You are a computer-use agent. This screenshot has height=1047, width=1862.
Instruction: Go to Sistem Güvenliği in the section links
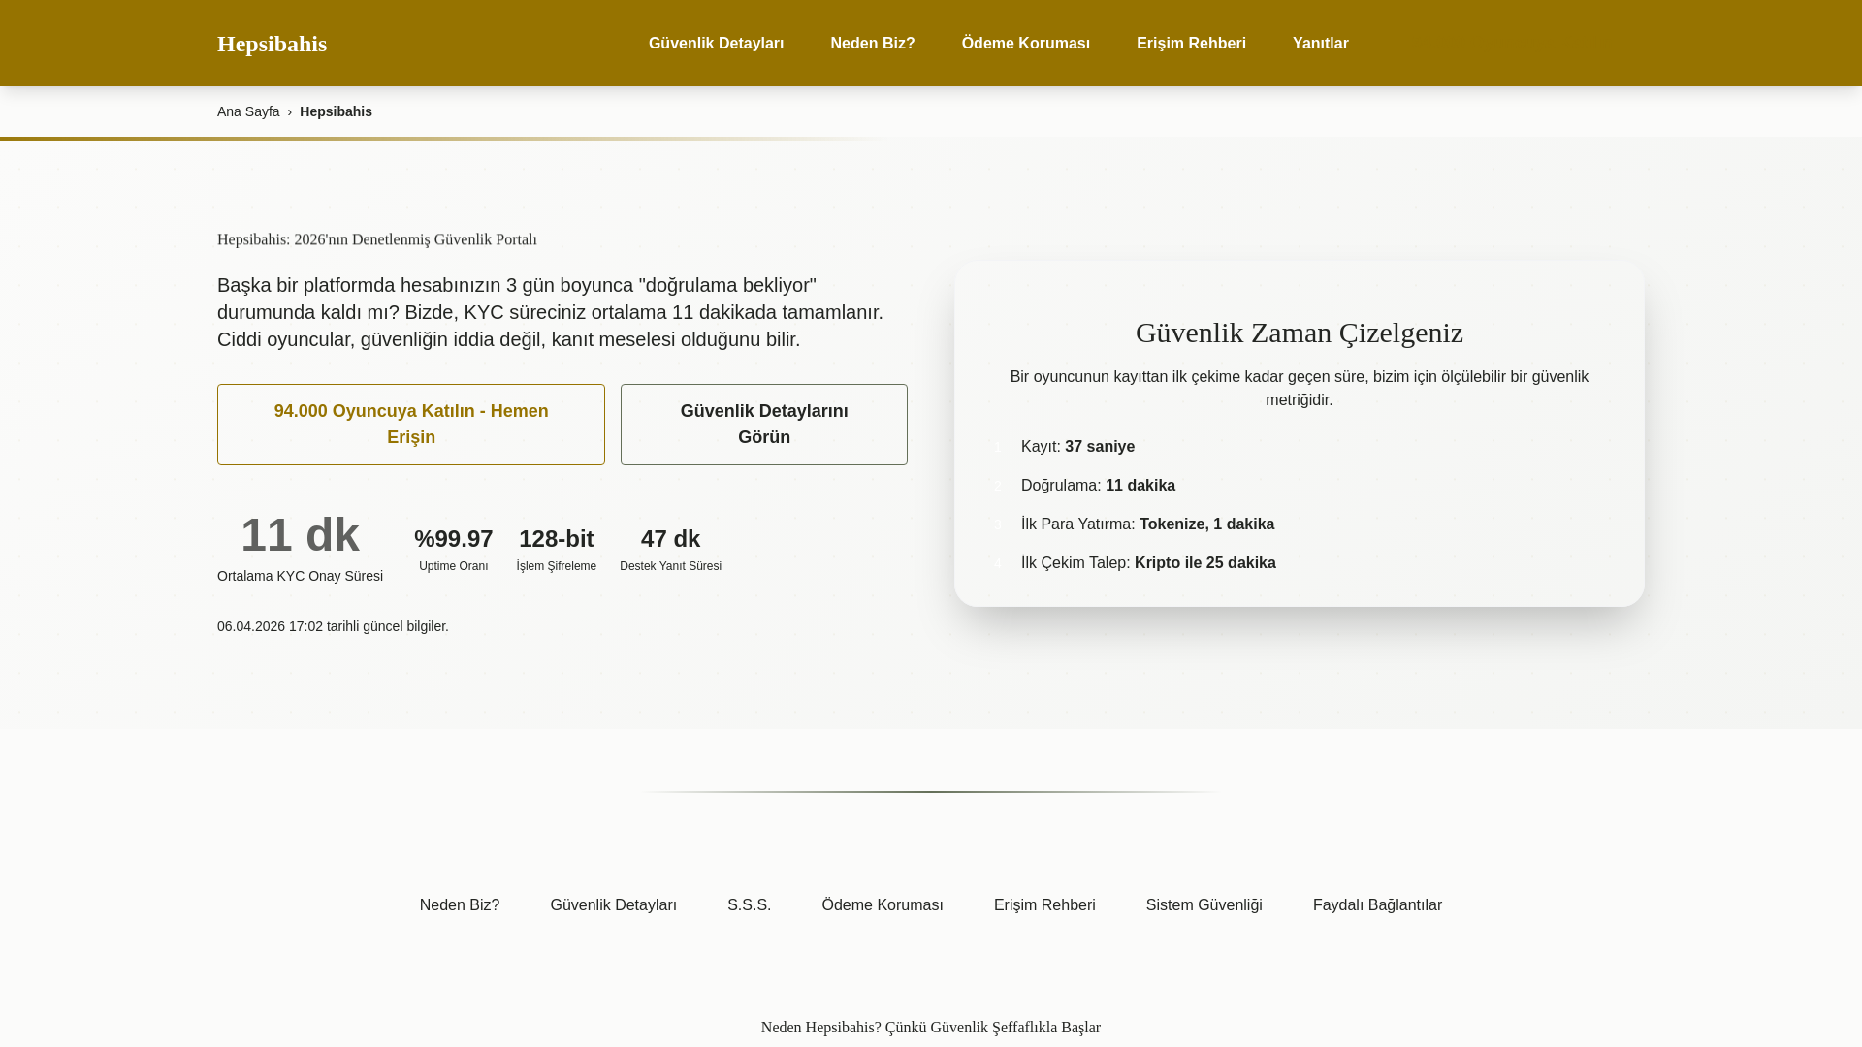[1204, 905]
